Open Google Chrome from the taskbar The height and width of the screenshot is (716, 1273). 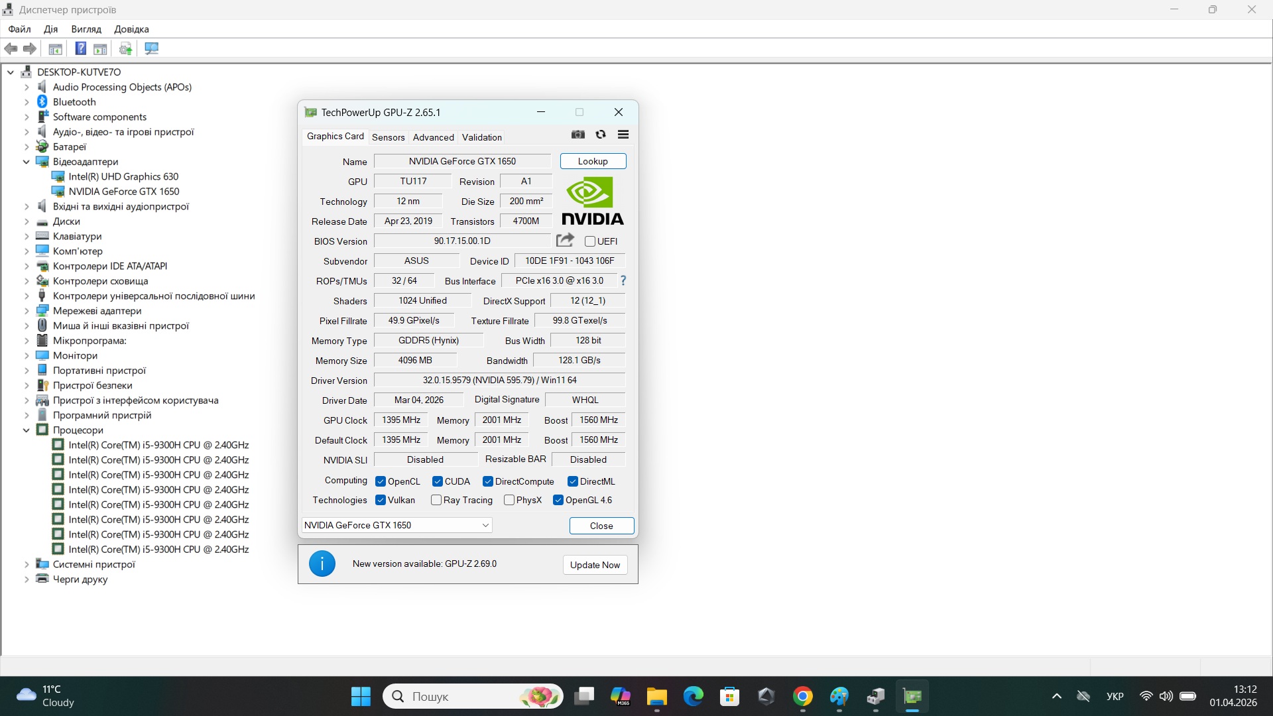click(x=802, y=697)
